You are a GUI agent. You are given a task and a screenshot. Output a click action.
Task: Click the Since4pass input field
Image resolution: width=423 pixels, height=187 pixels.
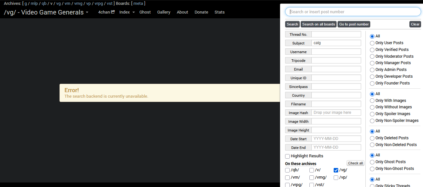(x=336, y=86)
